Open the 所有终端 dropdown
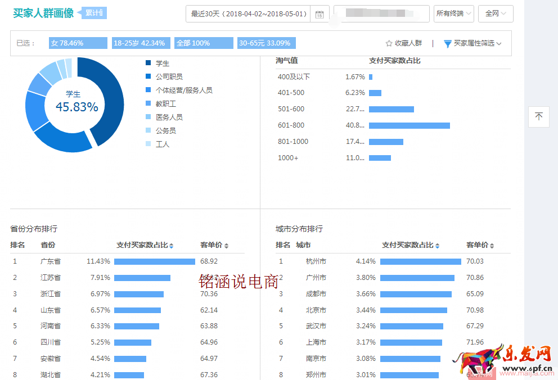 tap(453, 13)
